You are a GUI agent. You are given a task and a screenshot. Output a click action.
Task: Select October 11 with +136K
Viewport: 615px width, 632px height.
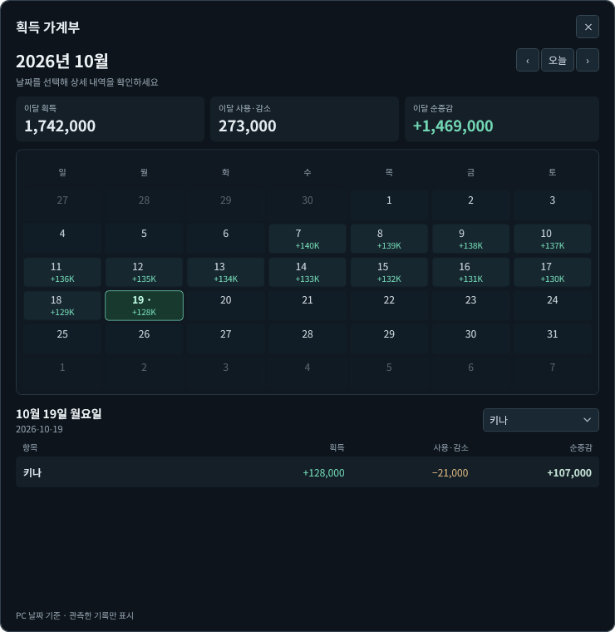point(62,273)
